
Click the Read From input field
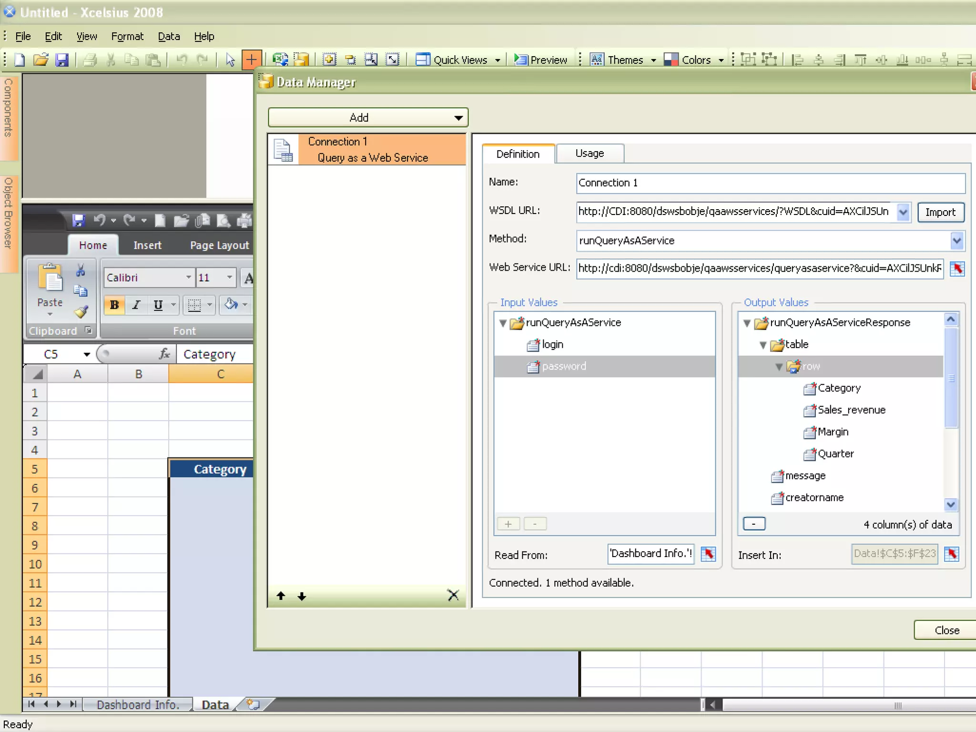pos(651,554)
